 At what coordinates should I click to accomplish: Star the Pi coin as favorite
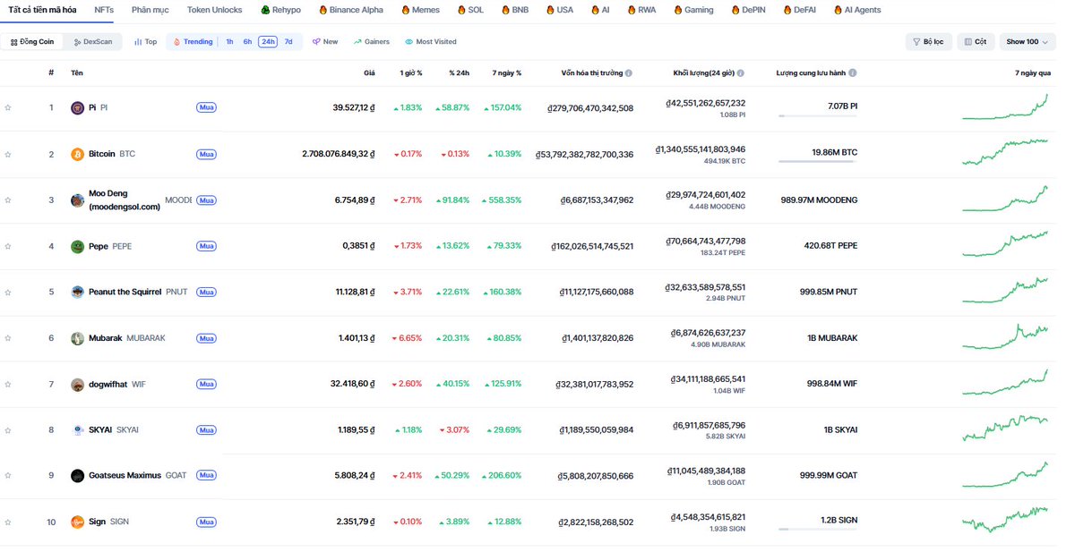8,108
